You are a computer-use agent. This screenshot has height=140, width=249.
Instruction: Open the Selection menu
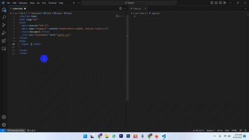point(23,3)
